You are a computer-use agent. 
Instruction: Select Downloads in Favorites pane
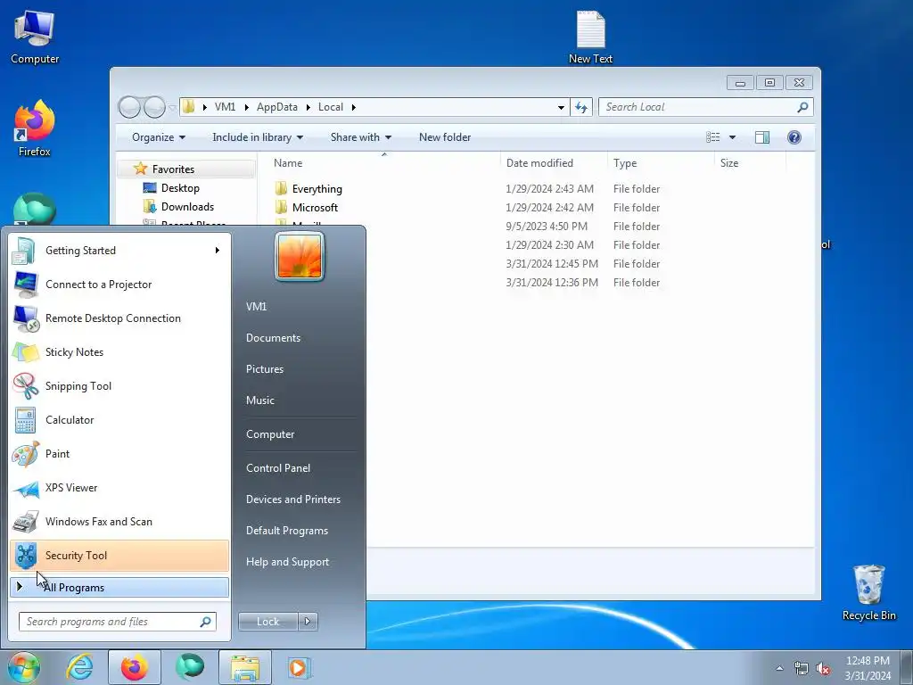click(x=178, y=207)
